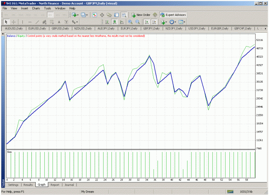
Task: Switch chart to candlesticks
Action: (x=114, y=22)
